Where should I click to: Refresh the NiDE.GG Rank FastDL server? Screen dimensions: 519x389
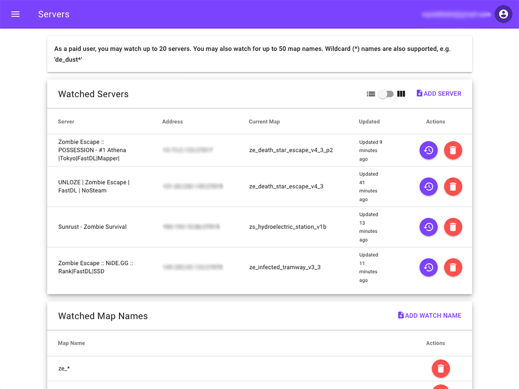click(428, 267)
